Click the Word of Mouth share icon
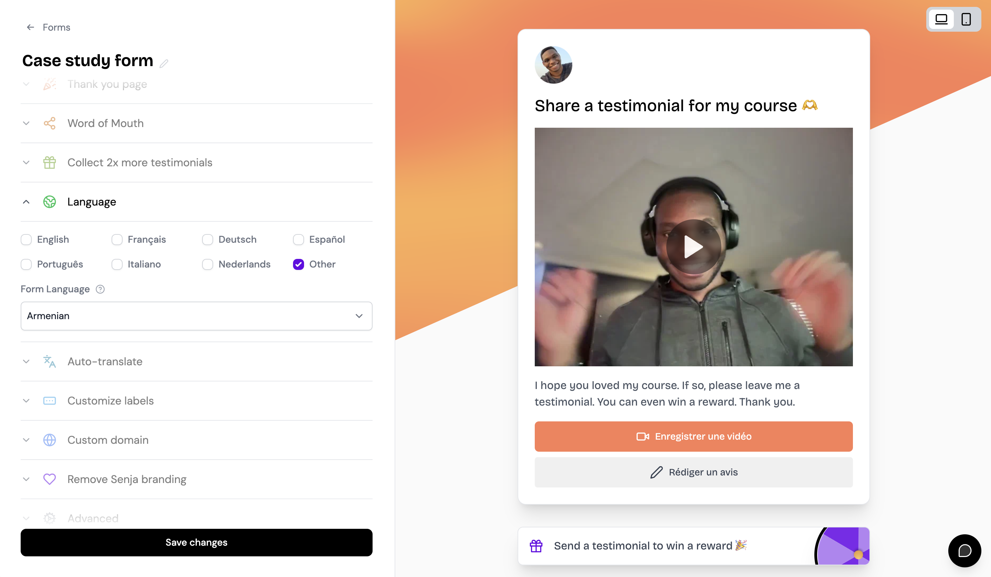The image size is (991, 577). 50,123
